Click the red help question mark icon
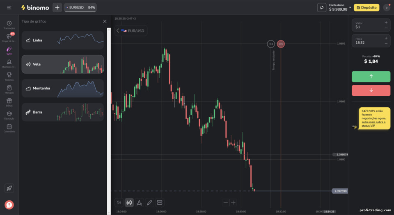 click(x=9, y=205)
